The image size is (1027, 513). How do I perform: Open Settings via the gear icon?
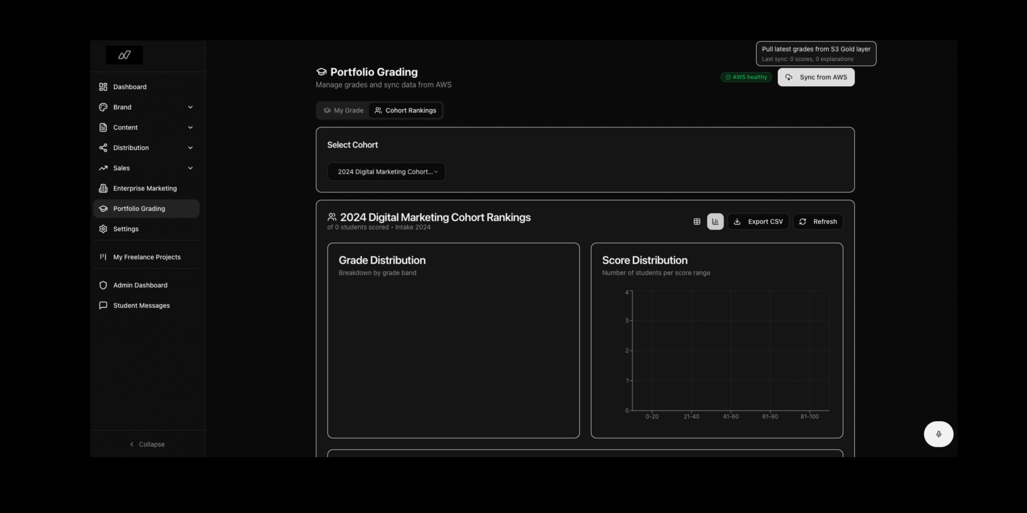[103, 228]
